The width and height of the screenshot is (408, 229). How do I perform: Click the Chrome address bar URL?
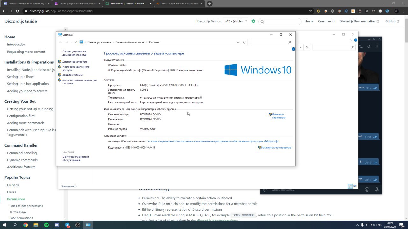pyautogui.click(x=61, y=11)
